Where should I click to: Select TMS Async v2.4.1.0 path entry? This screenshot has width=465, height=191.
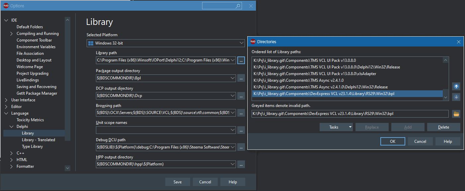298,80
